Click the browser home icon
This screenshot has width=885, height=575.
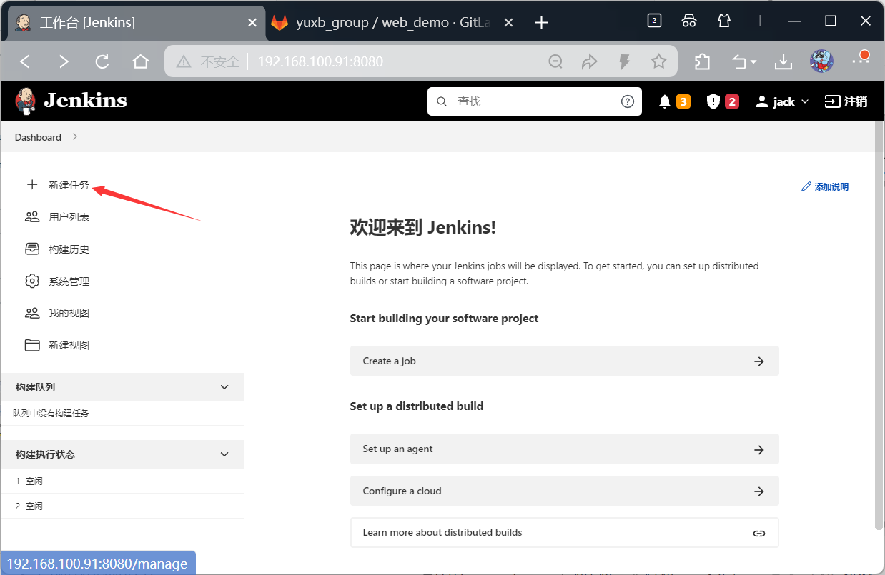coord(141,62)
